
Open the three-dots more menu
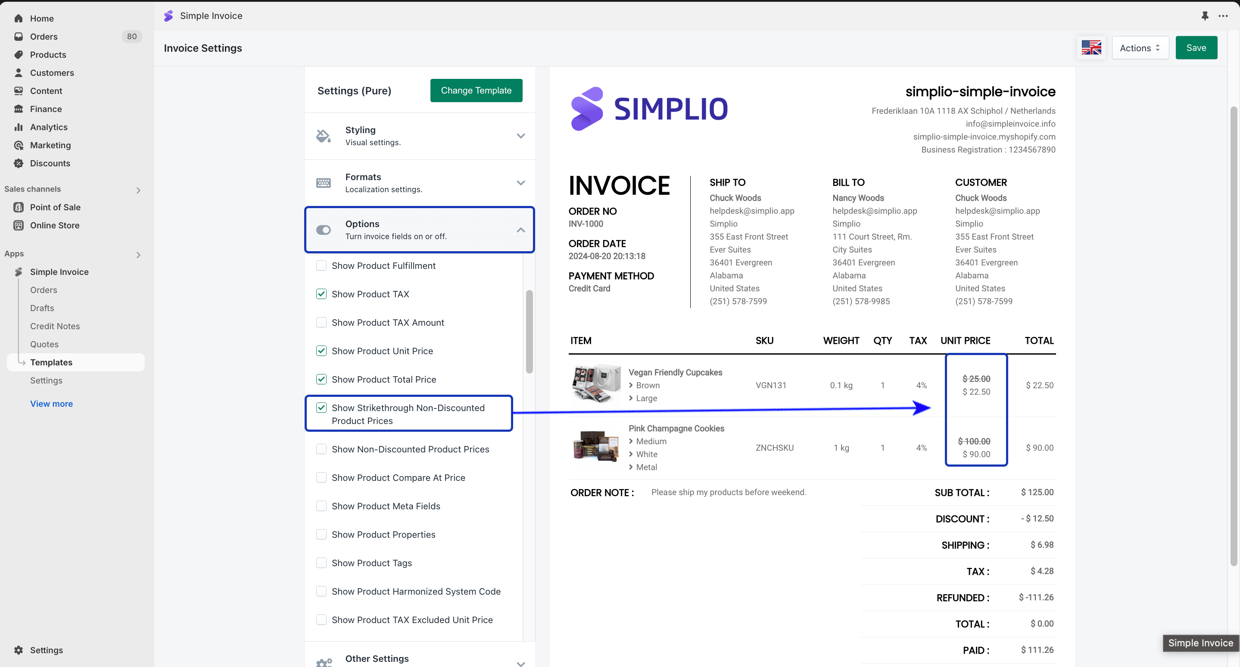1223,16
